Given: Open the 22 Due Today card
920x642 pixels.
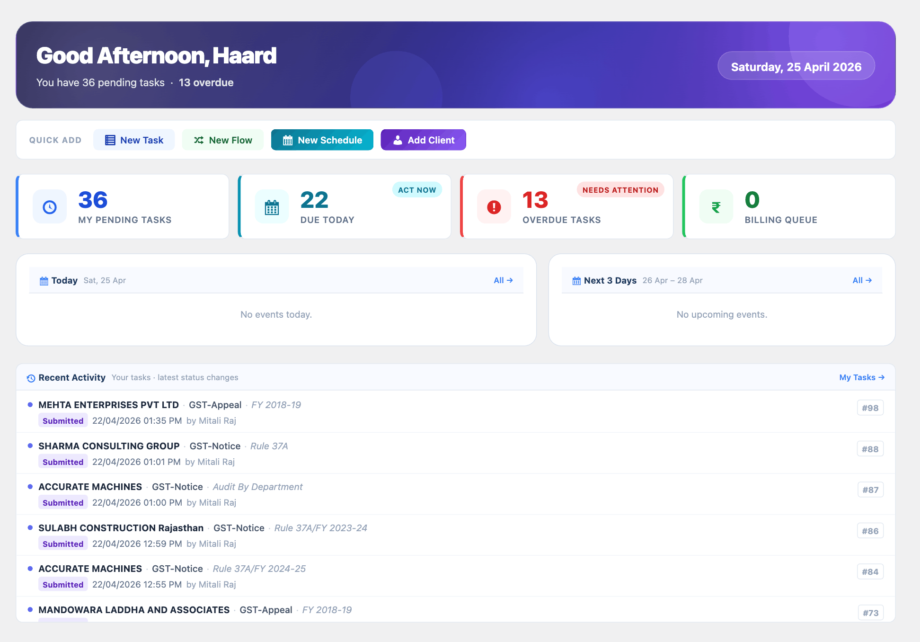Looking at the screenshot, I should 345,206.
